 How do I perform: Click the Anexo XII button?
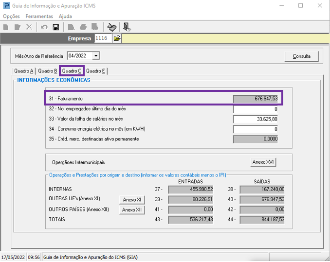(132, 210)
